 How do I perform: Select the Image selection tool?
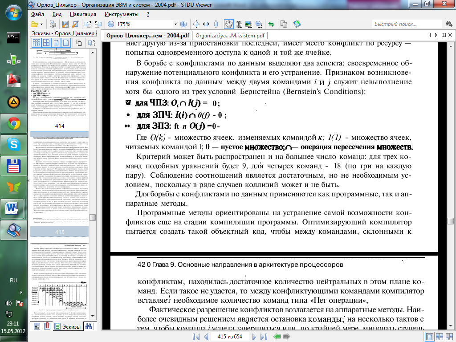pos(248,24)
